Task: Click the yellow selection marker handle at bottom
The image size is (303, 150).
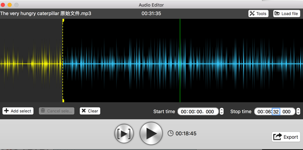Action: (x=63, y=100)
